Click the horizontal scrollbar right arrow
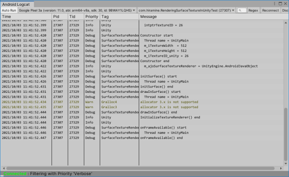This screenshot has width=289, height=177. (x=281, y=168)
